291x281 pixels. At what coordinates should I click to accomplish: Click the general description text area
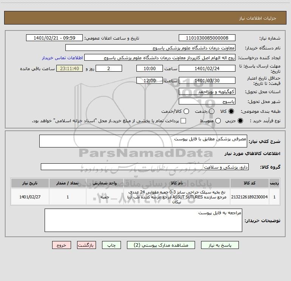(x=143, y=141)
